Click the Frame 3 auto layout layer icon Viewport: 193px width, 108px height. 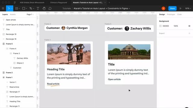coord(11,53)
